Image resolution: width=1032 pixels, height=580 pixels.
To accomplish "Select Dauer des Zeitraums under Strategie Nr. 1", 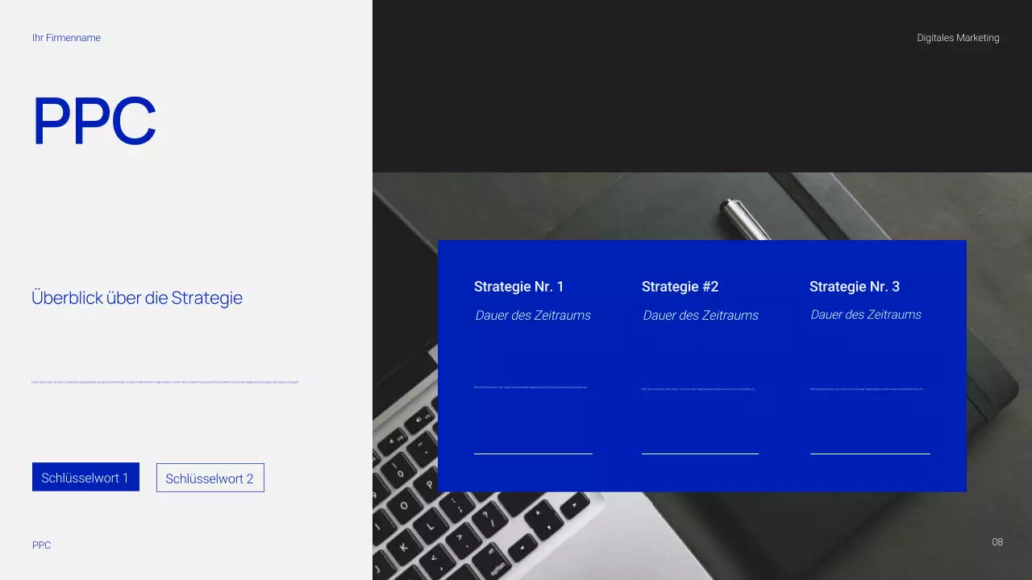I will (533, 316).
